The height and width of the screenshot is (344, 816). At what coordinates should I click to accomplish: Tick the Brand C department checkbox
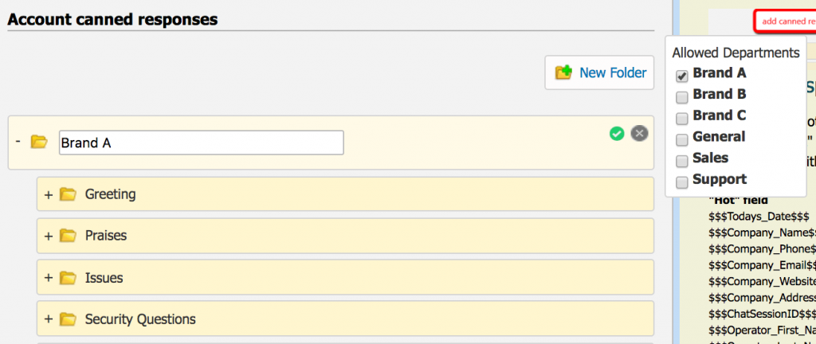click(x=682, y=119)
